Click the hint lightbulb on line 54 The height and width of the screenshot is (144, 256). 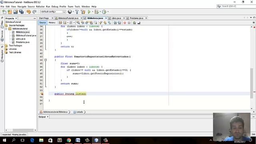pyautogui.click(x=42, y=94)
